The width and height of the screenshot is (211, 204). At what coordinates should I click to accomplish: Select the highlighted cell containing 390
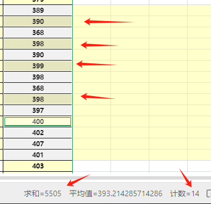click(38, 22)
